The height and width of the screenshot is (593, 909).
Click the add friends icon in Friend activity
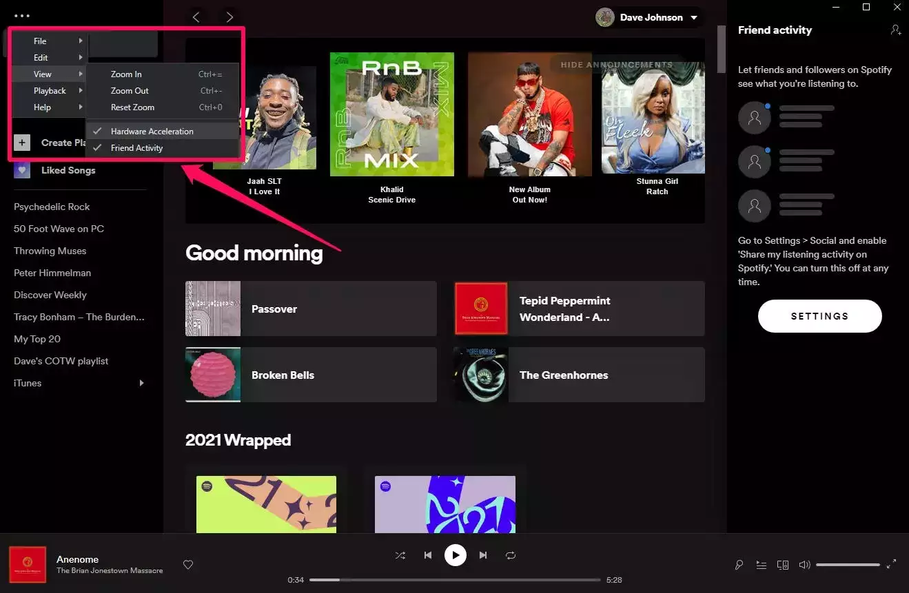(895, 30)
